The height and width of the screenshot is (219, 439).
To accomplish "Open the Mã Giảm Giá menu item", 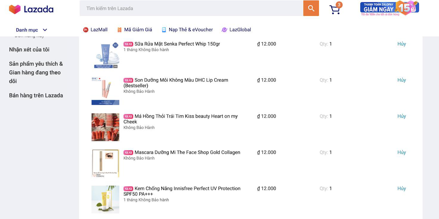I will click(x=135, y=30).
